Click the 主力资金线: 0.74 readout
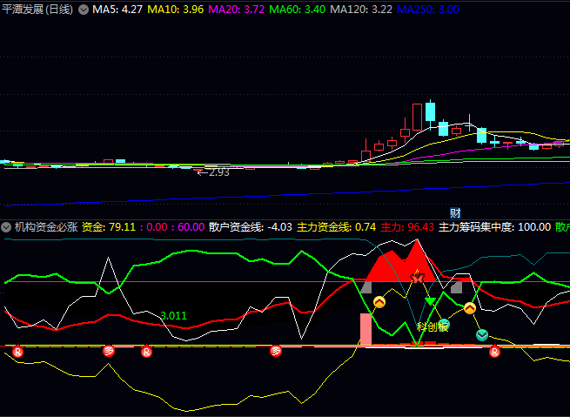Screen dimensions: 570x417 (x=337, y=227)
